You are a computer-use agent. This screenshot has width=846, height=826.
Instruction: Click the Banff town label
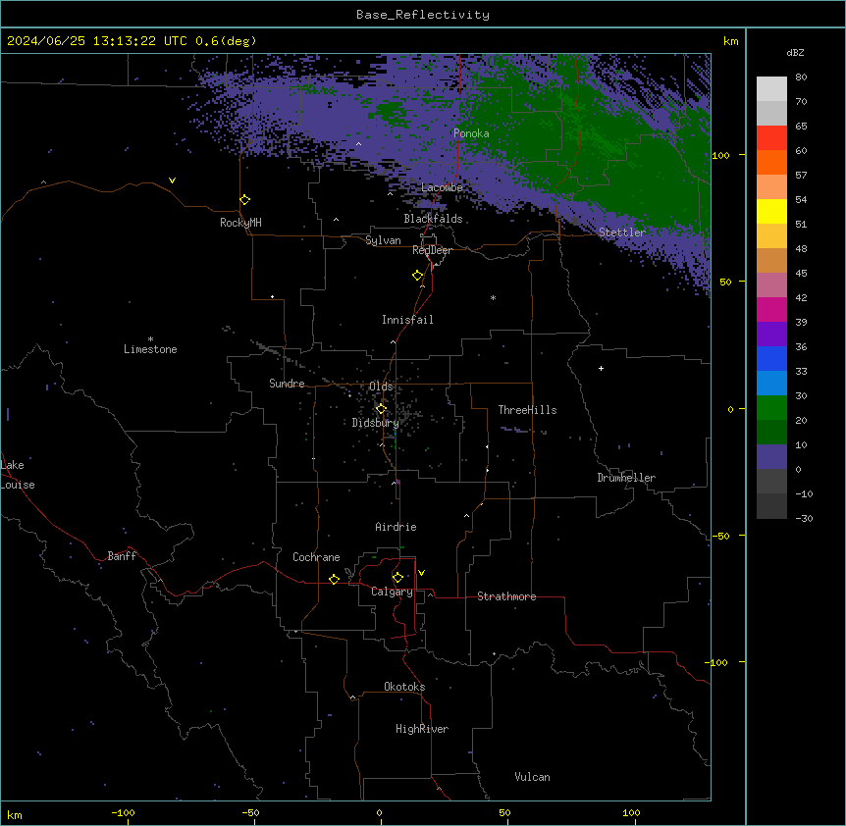click(122, 556)
